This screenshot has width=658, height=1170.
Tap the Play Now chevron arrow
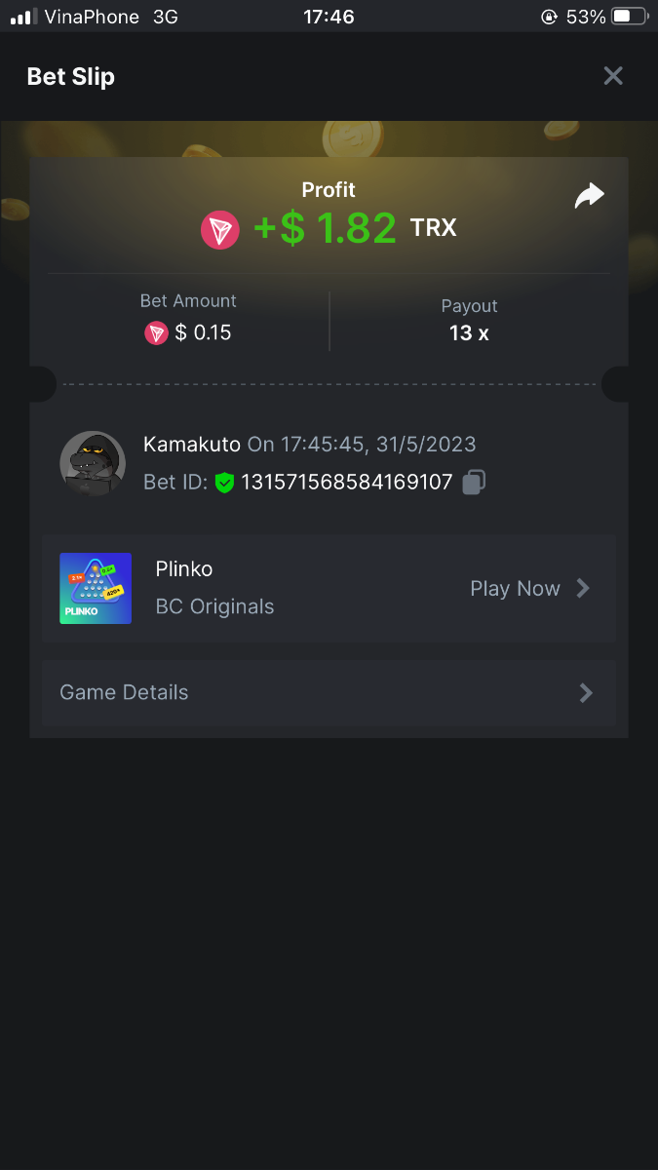[584, 588]
